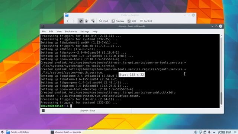Click the terminal icon on the Konsole tab
Viewport: 238px width, 134px height.
[43, 111]
